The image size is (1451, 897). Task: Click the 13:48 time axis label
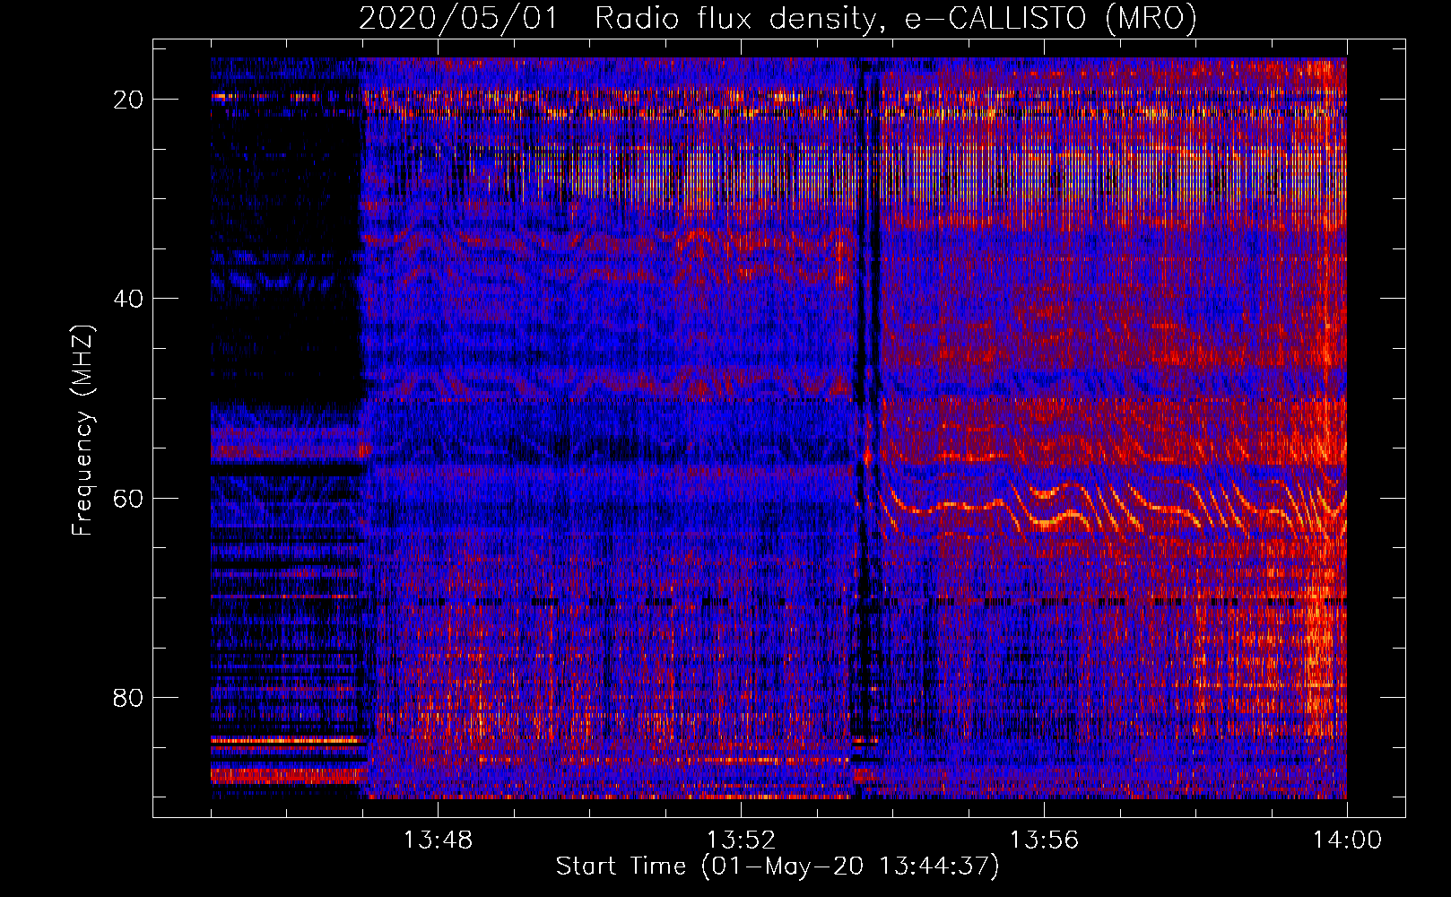(x=438, y=840)
